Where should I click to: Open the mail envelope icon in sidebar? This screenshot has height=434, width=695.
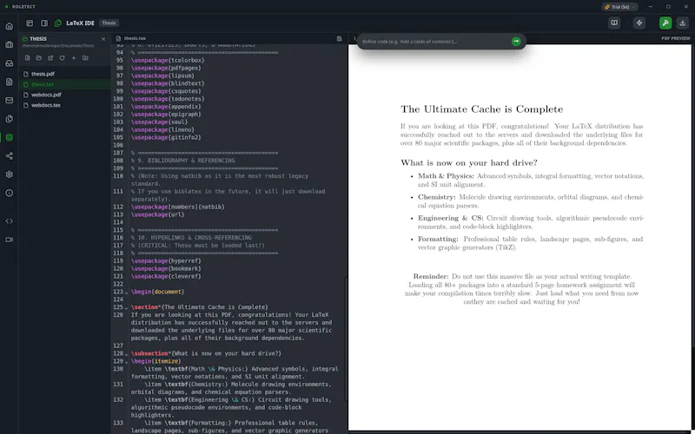tap(10, 101)
